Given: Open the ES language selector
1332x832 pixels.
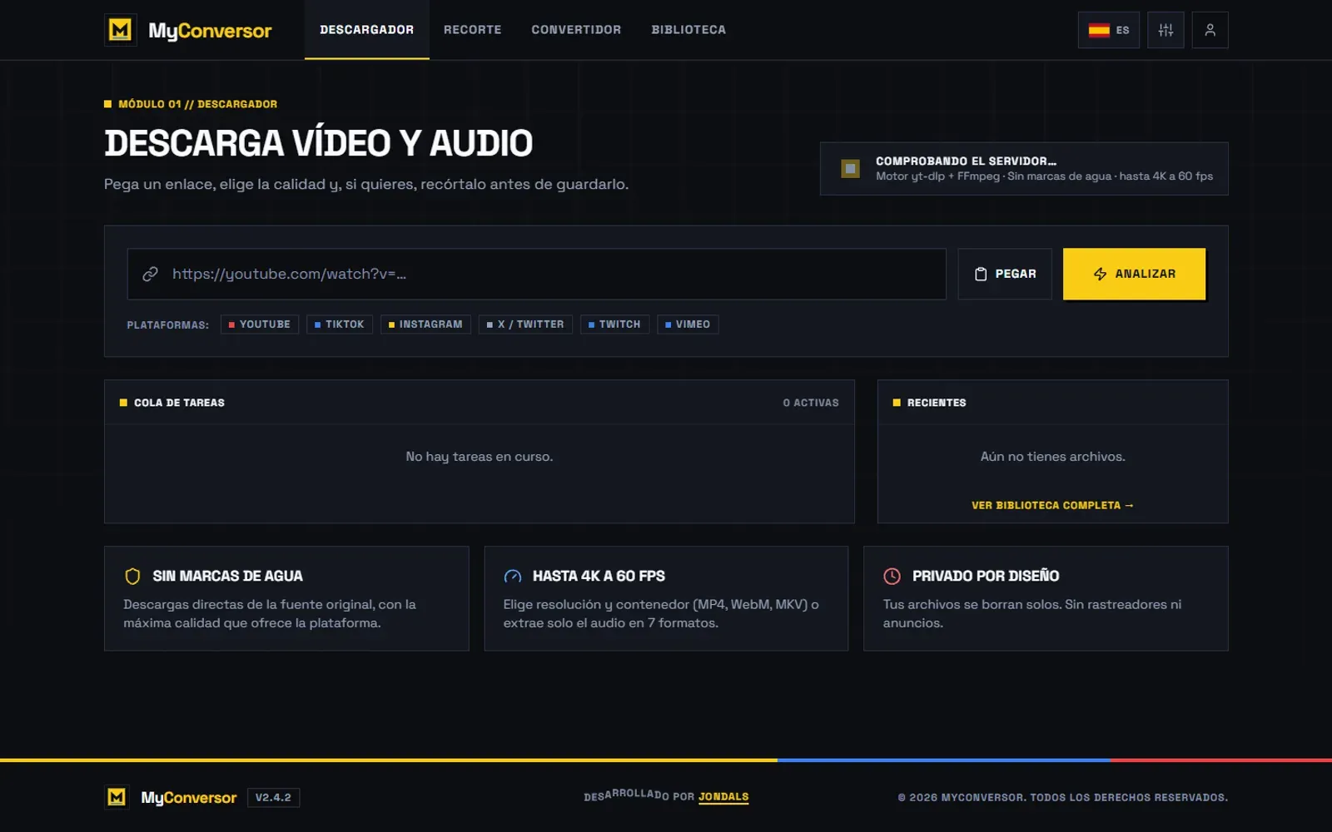Looking at the screenshot, I should 1109,30.
